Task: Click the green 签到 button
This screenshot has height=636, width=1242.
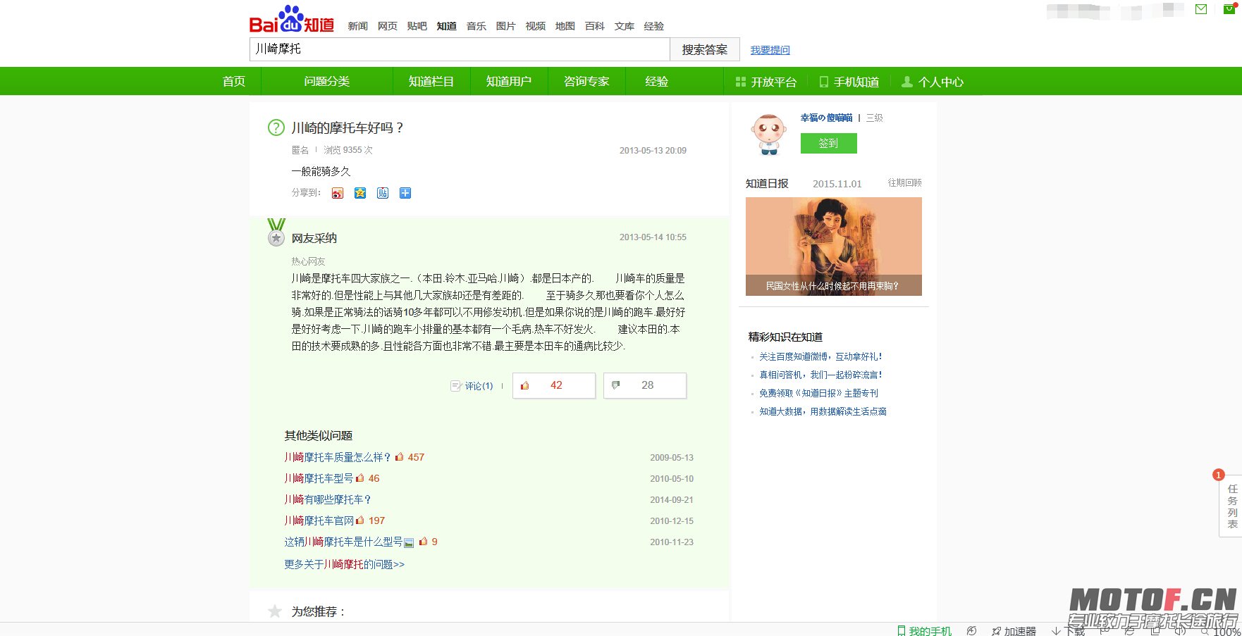Action: tap(829, 143)
